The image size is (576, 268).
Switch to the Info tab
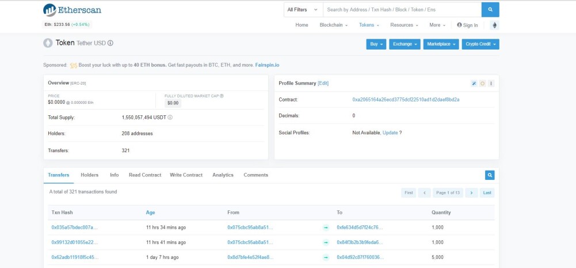coord(115,175)
